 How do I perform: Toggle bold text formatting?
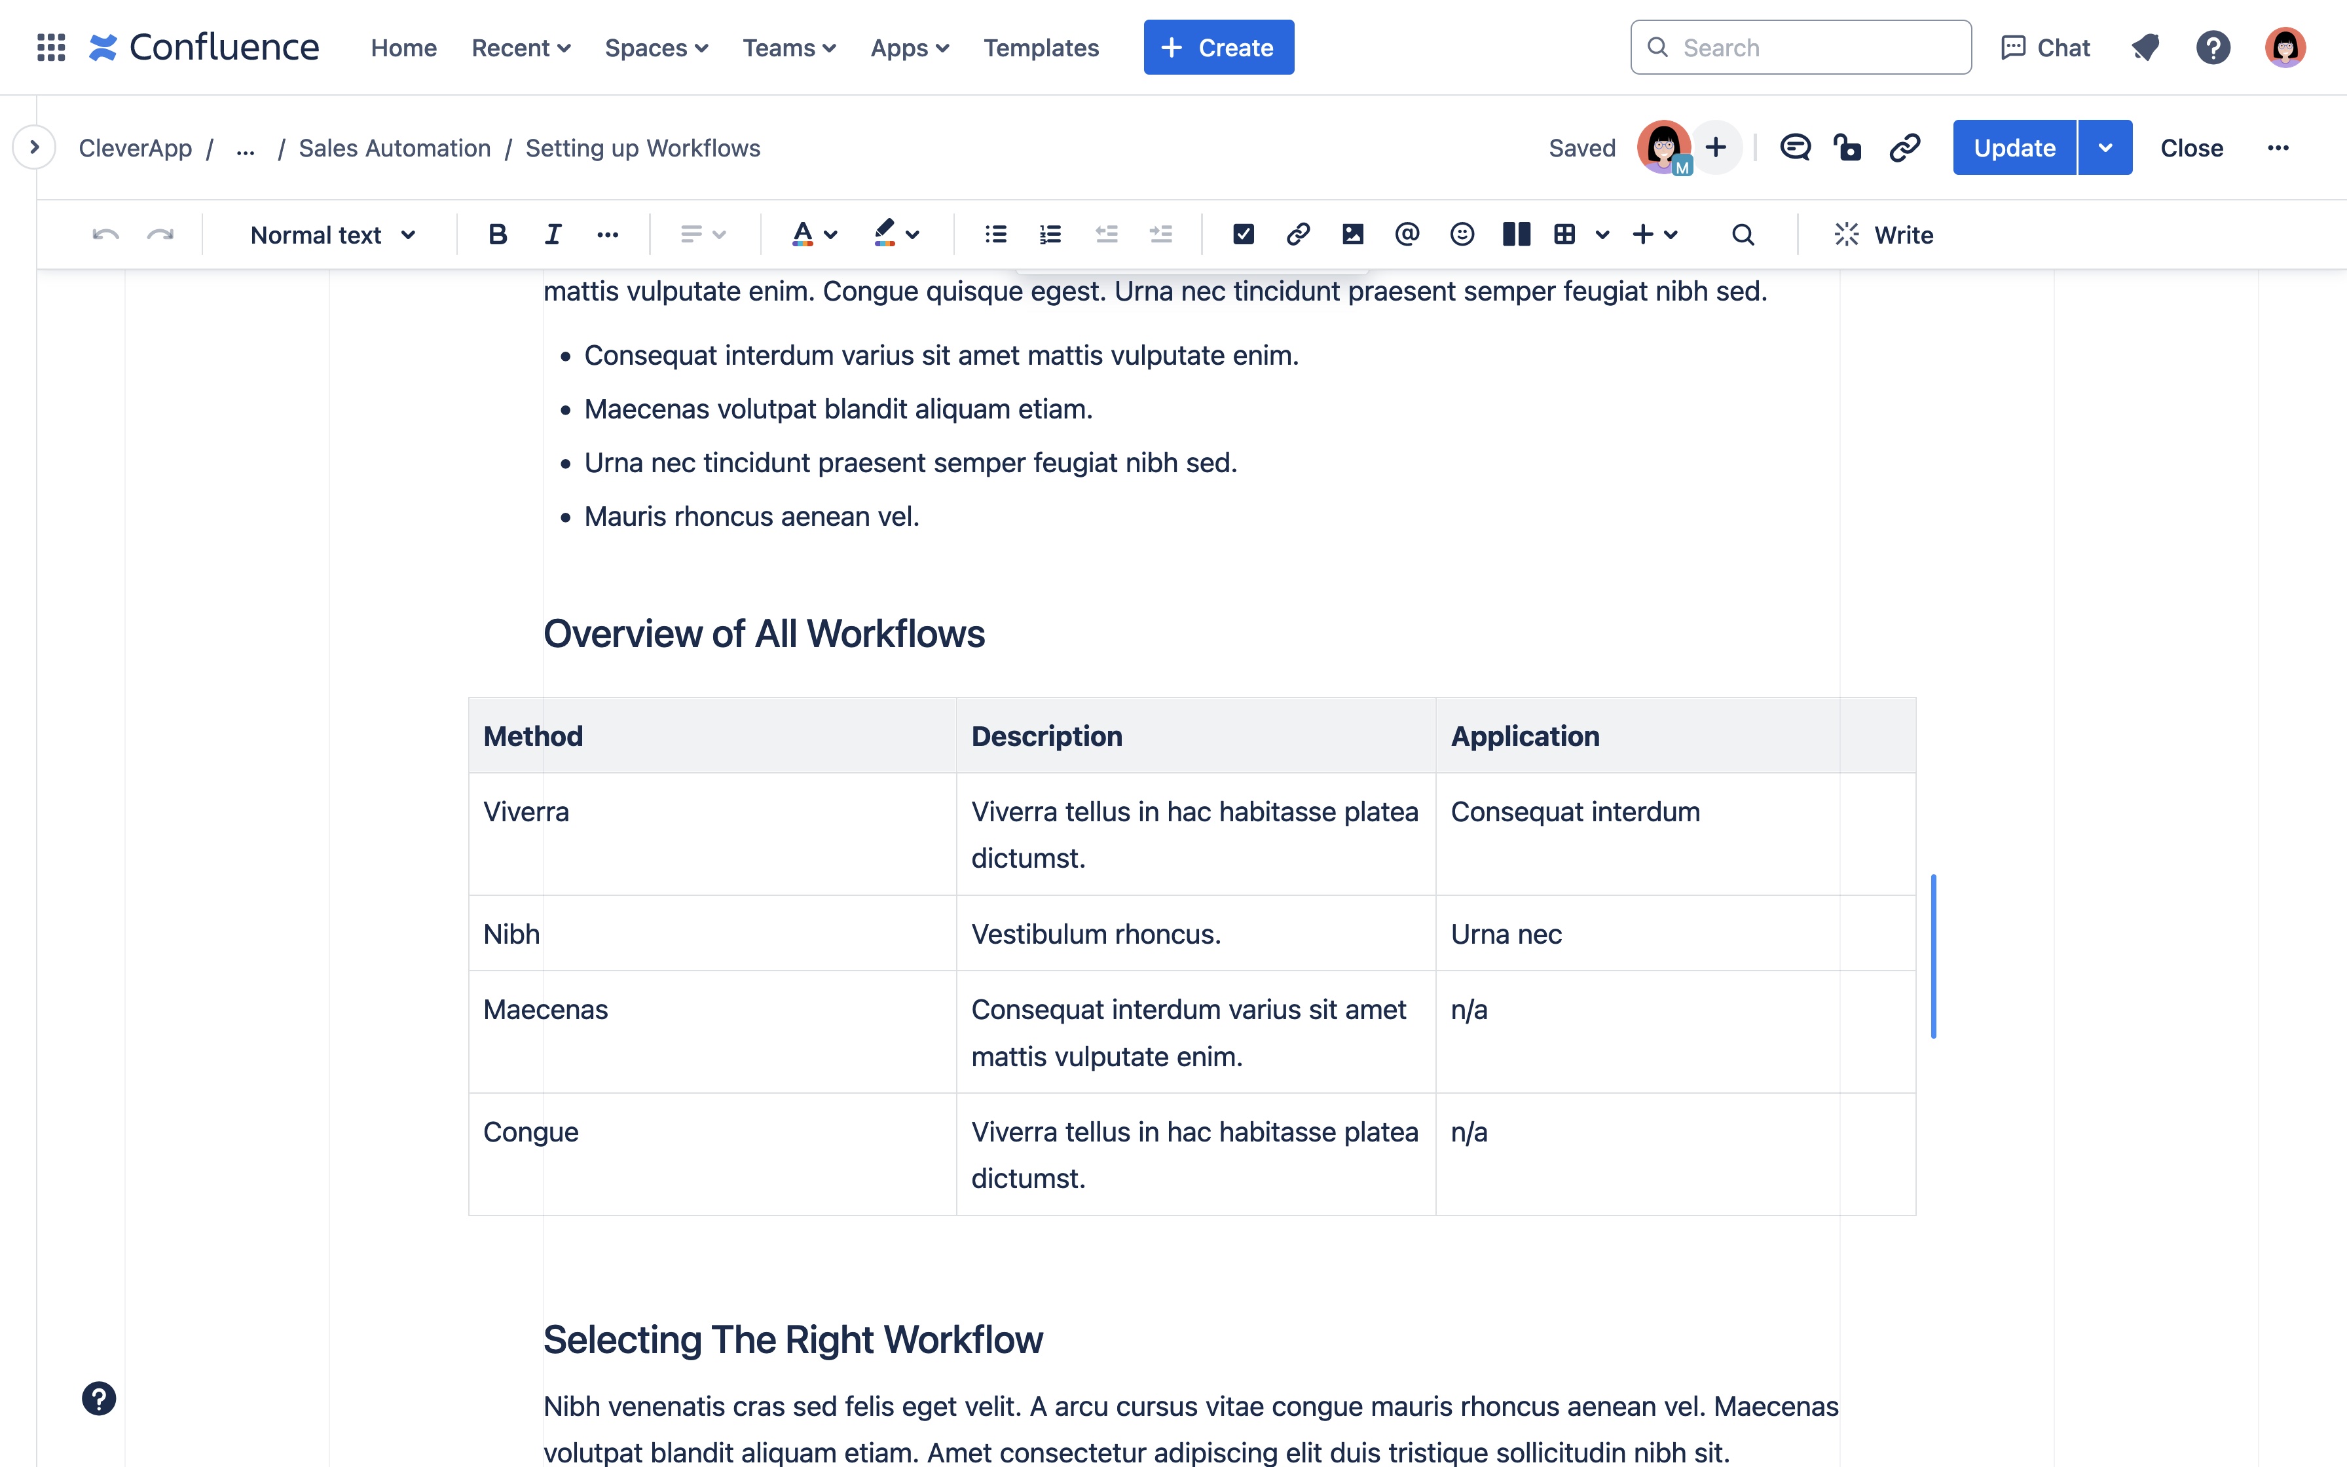(x=498, y=234)
